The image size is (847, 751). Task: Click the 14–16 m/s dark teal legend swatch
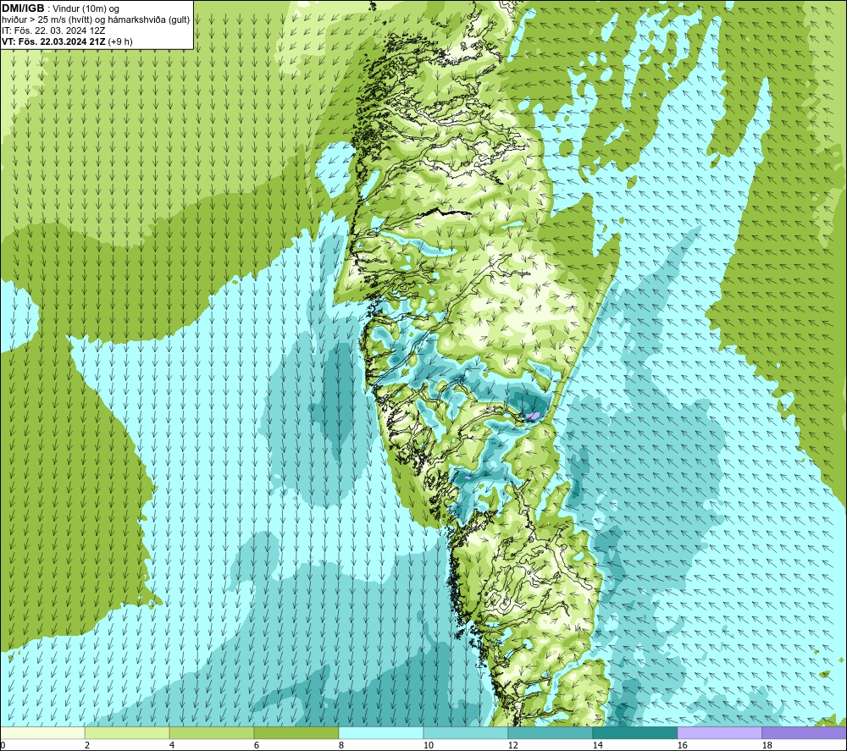[634, 732]
